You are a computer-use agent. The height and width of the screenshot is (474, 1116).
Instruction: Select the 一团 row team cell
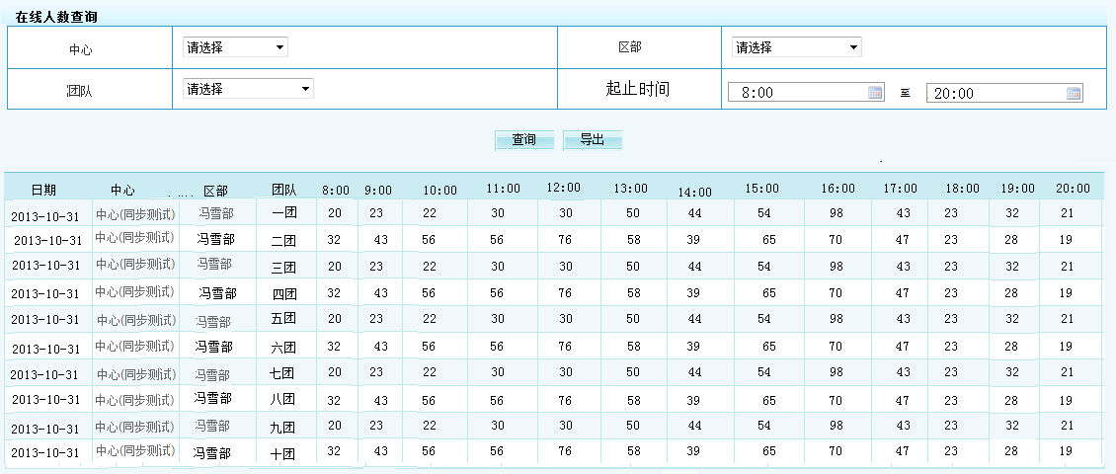(x=284, y=212)
